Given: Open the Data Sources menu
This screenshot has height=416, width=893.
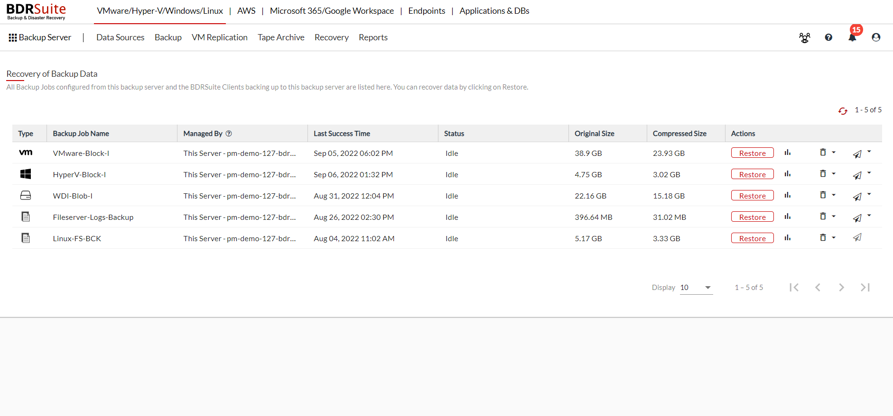Looking at the screenshot, I should coord(121,37).
